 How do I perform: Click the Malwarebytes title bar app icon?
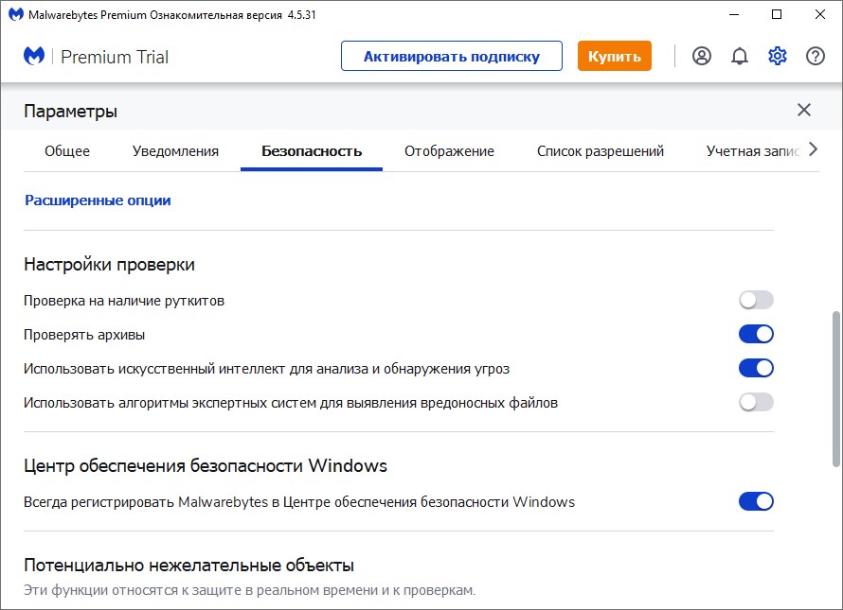16,14
